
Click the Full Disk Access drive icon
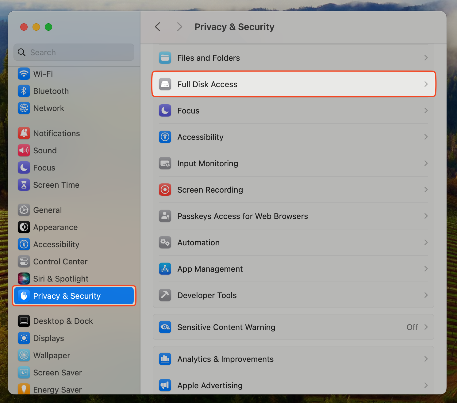[x=165, y=84]
